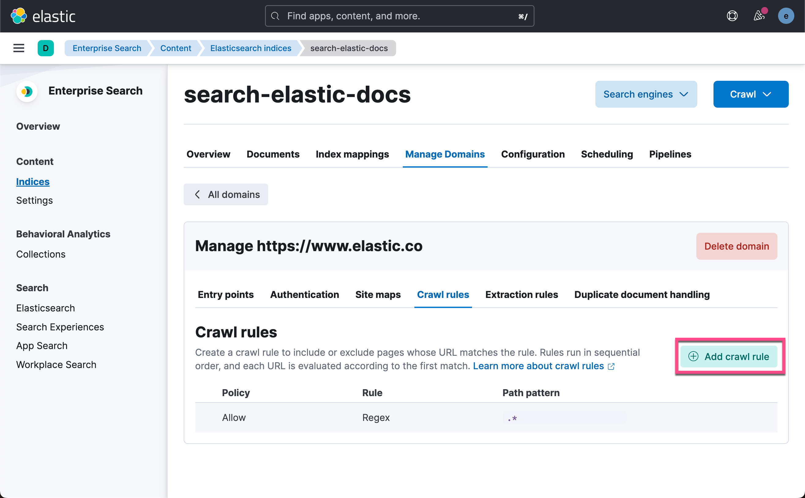The width and height of the screenshot is (805, 498).
Task: Switch to the Scheduling tab
Action: (607, 154)
